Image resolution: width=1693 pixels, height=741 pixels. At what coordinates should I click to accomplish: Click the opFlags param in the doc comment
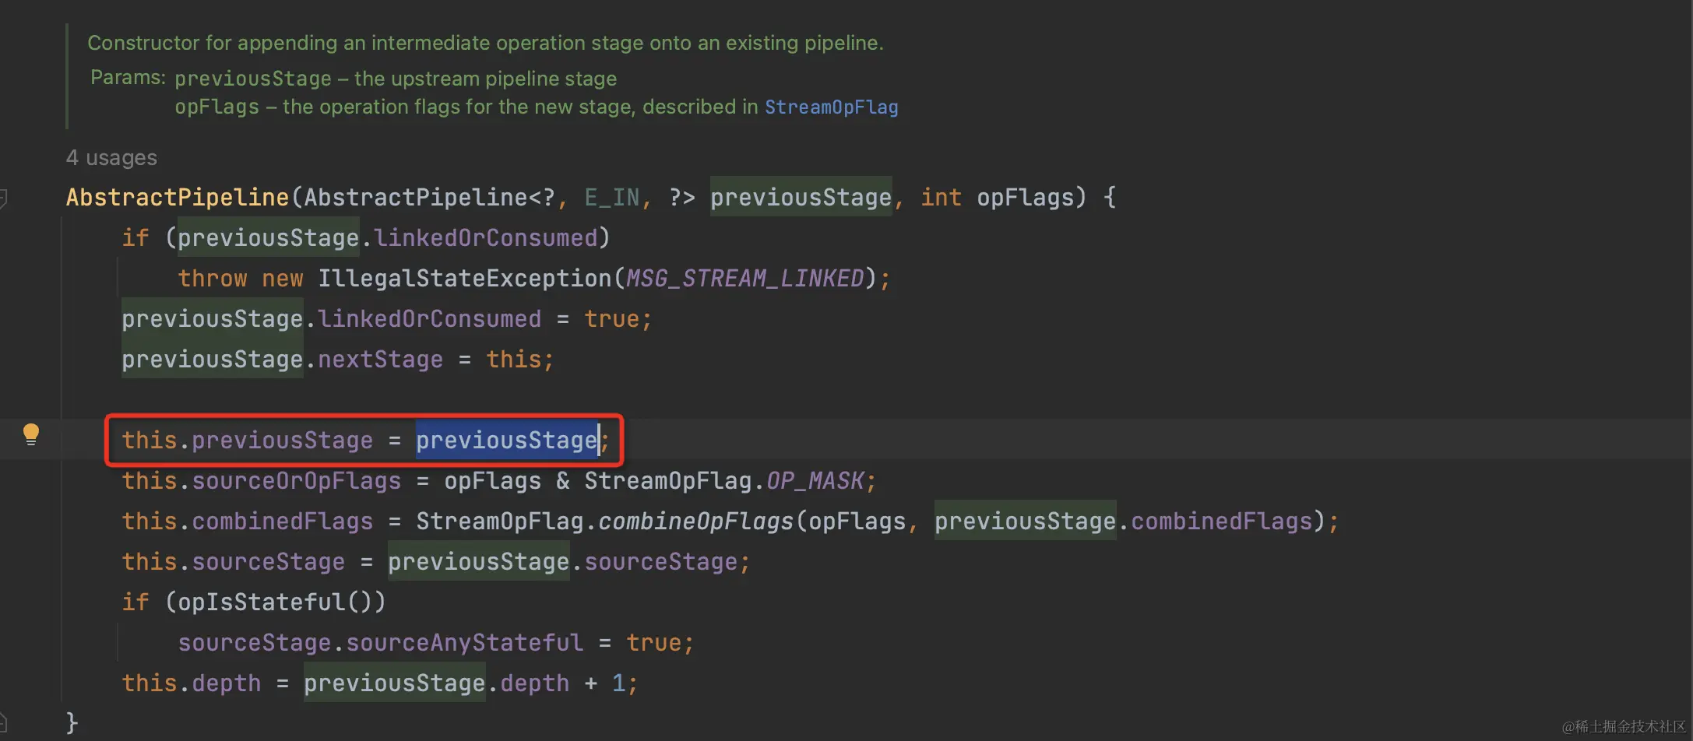click(x=216, y=107)
